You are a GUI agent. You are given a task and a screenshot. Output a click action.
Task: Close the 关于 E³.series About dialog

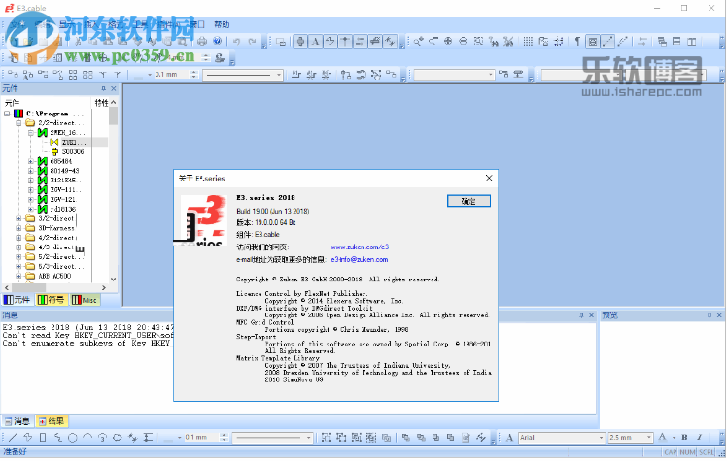click(x=489, y=179)
